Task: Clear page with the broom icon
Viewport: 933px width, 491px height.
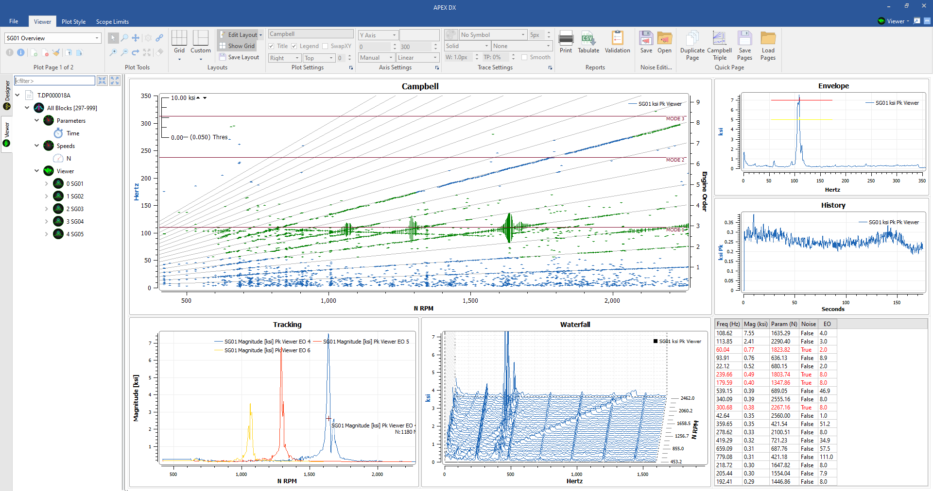Action: pyautogui.click(x=56, y=52)
